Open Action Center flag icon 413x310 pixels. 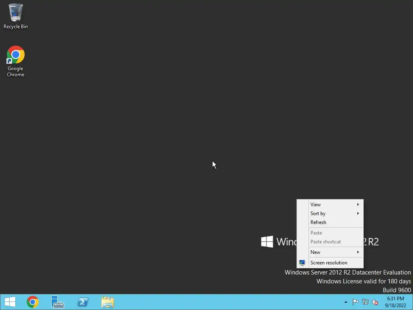pyautogui.click(x=355, y=302)
